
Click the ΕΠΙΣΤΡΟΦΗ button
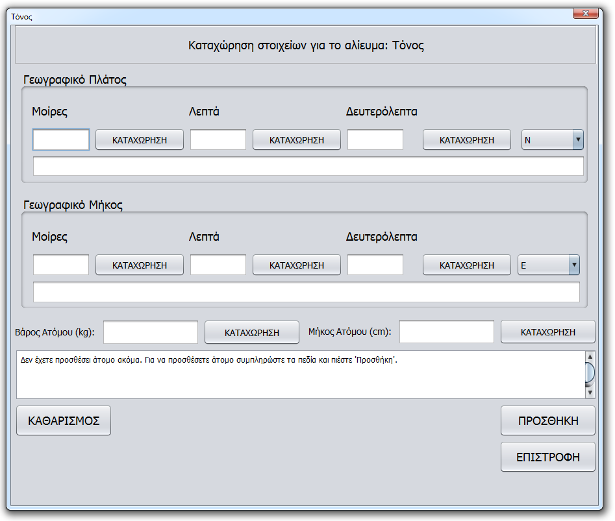(x=548, y=457)
